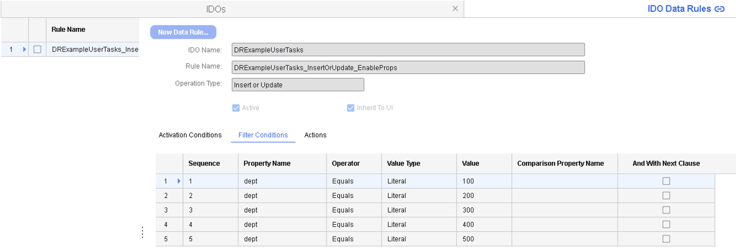Click the Sequence column header
The width and height of the screenshot is (736, 252).
(210, 163)
